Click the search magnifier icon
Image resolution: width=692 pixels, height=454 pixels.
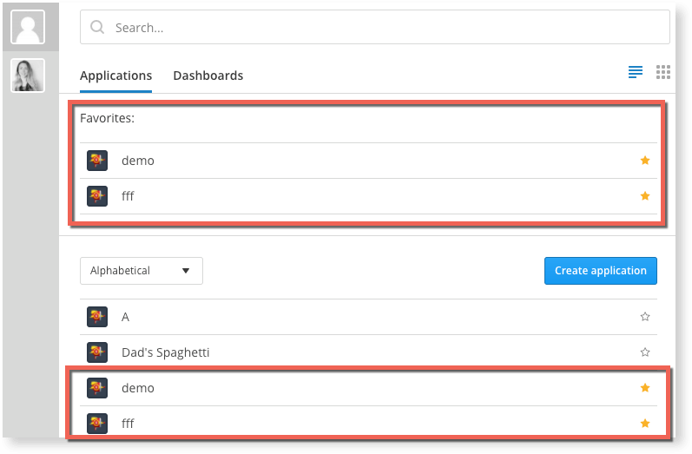98,28
